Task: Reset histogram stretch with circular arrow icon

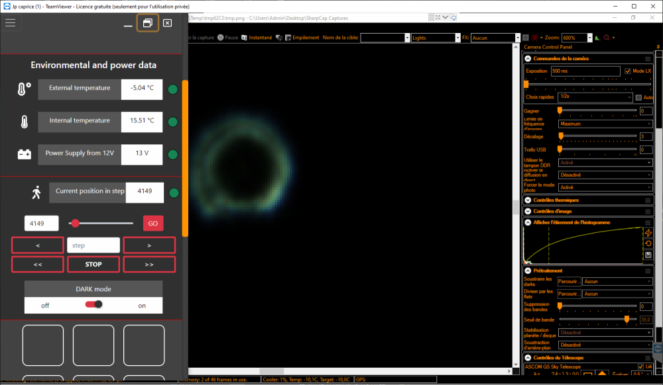Action: (x=648, y=243)
